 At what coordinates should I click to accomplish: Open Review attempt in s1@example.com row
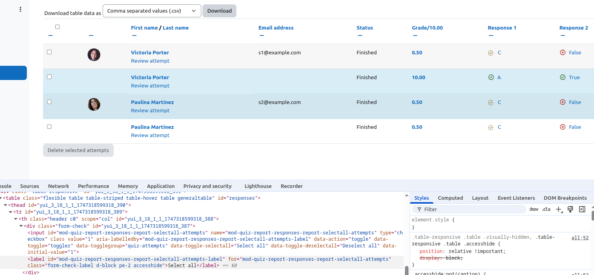tap(150, 61)
